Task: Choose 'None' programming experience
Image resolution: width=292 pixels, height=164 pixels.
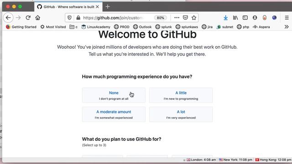Action: 114,95
